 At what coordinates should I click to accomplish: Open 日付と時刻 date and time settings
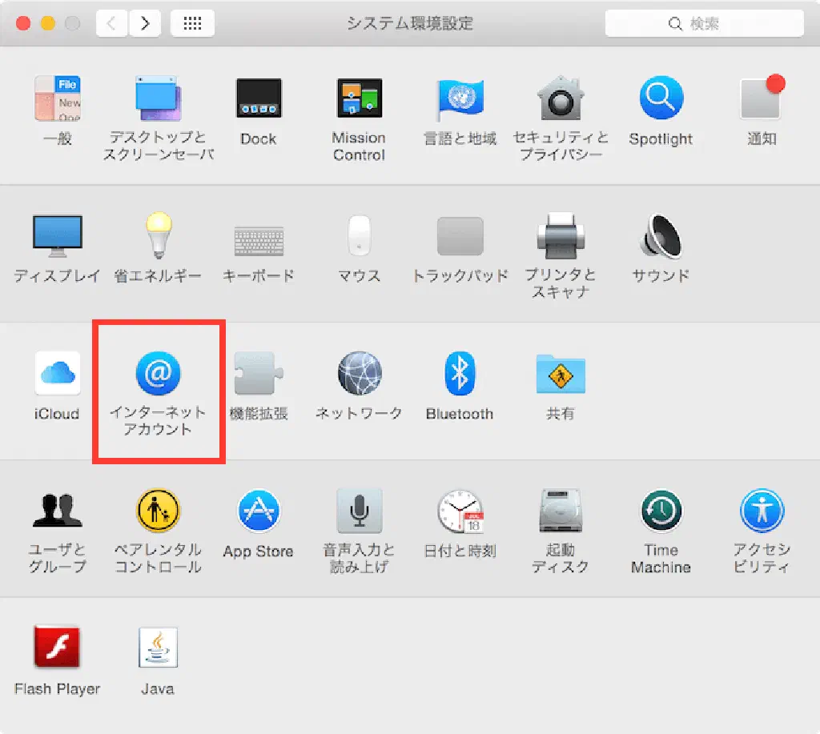tap(460, 511)
